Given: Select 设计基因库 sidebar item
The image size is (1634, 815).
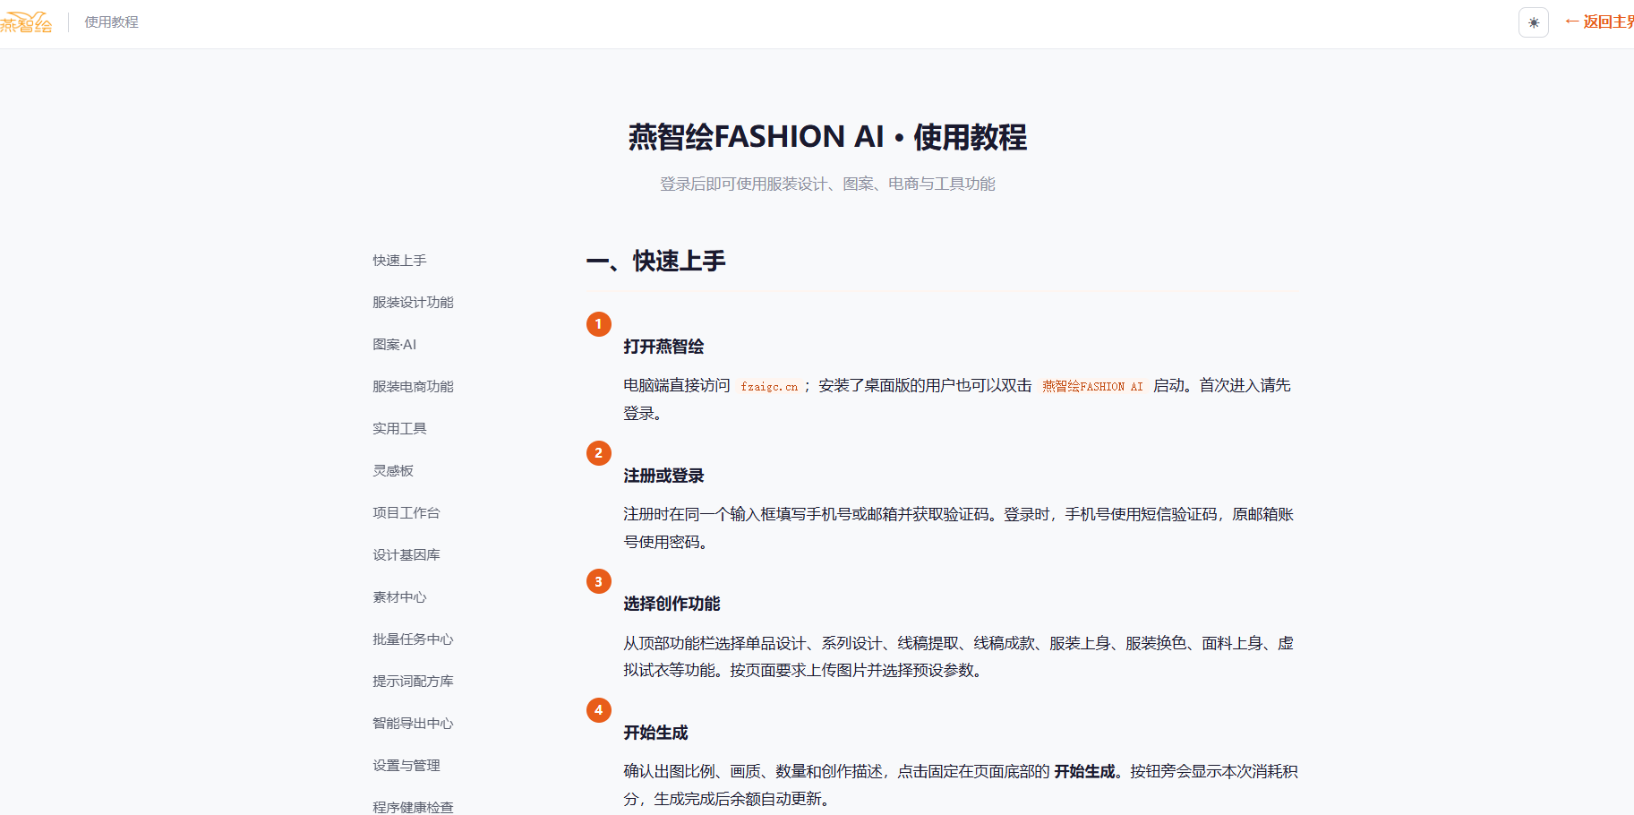Looking at the screenshot, I should (406, 555).
